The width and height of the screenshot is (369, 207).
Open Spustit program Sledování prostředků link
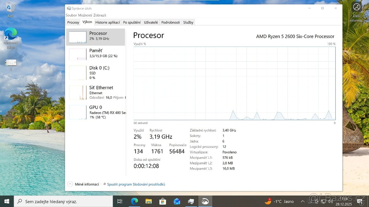tap(136, 184)
